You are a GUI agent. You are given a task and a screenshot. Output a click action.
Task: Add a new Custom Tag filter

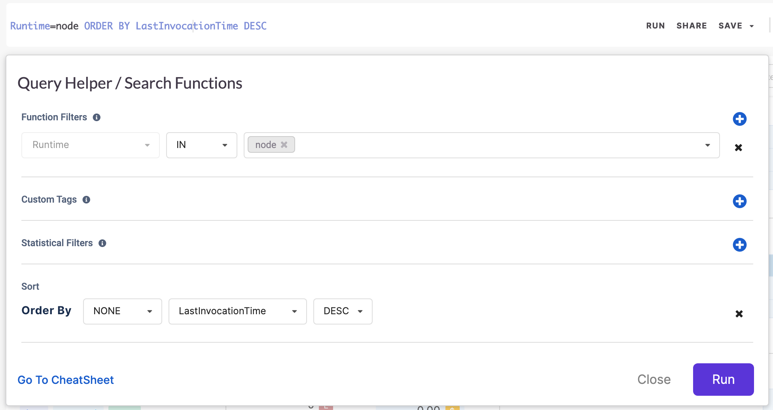(x=739, y=201)
